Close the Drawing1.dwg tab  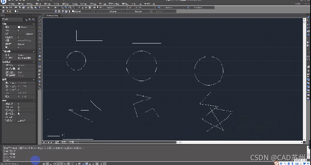[61, 15]
